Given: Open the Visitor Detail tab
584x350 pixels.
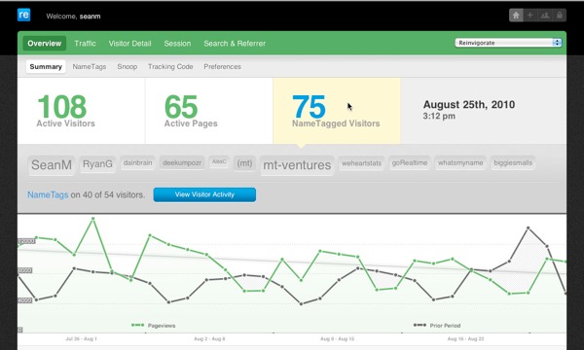Looking at the screenshot, I should pos(130,43).
